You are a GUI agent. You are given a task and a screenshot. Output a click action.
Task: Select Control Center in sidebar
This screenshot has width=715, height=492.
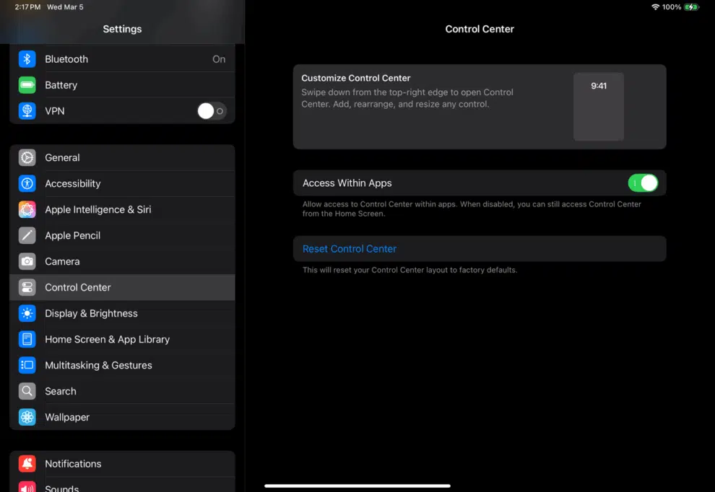(122, 287)
